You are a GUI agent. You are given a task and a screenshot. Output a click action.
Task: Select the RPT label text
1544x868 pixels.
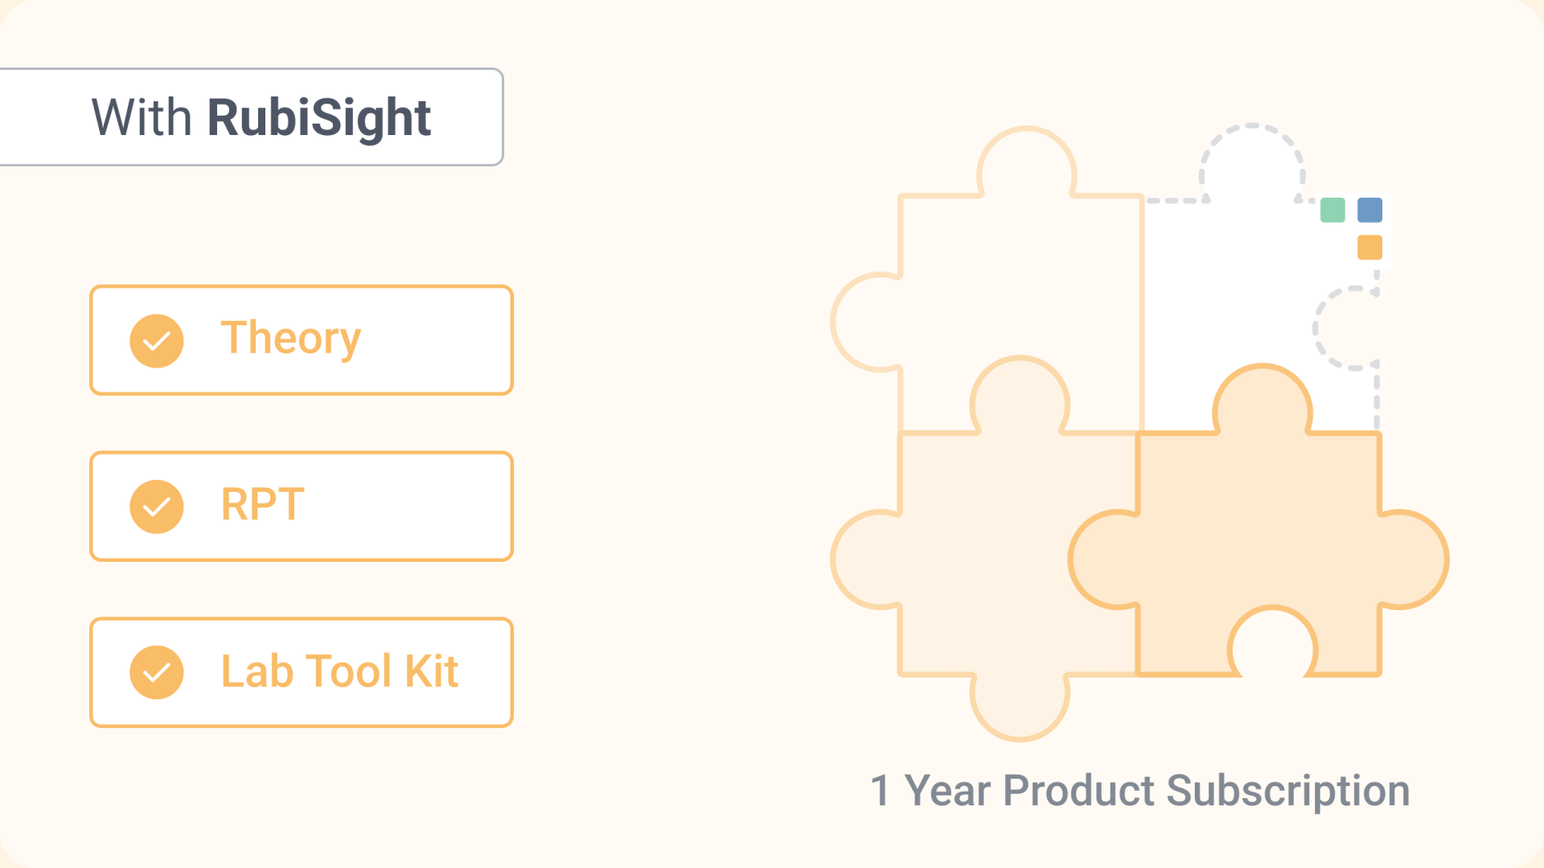[x=263, y=505]
